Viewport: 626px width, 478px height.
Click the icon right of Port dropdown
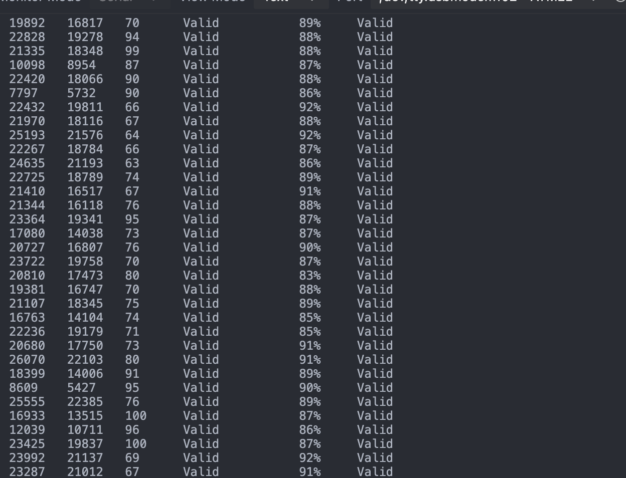[621, 2]
